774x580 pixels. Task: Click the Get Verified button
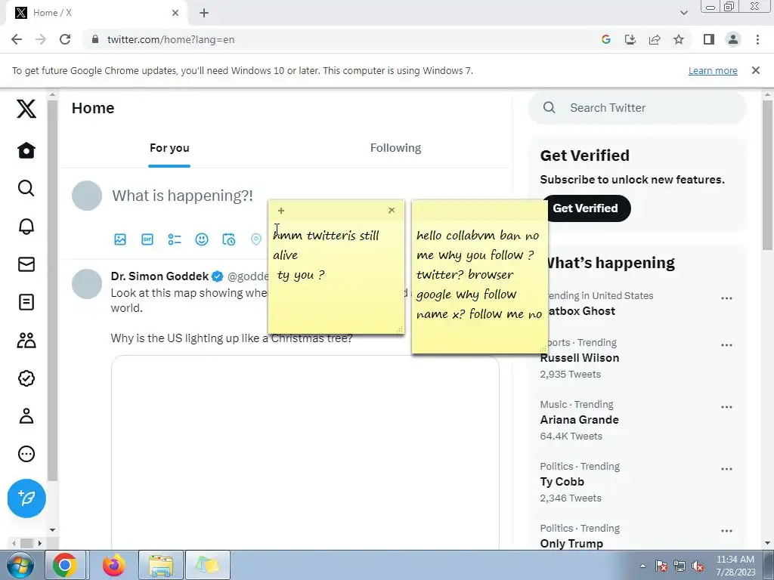586,208
